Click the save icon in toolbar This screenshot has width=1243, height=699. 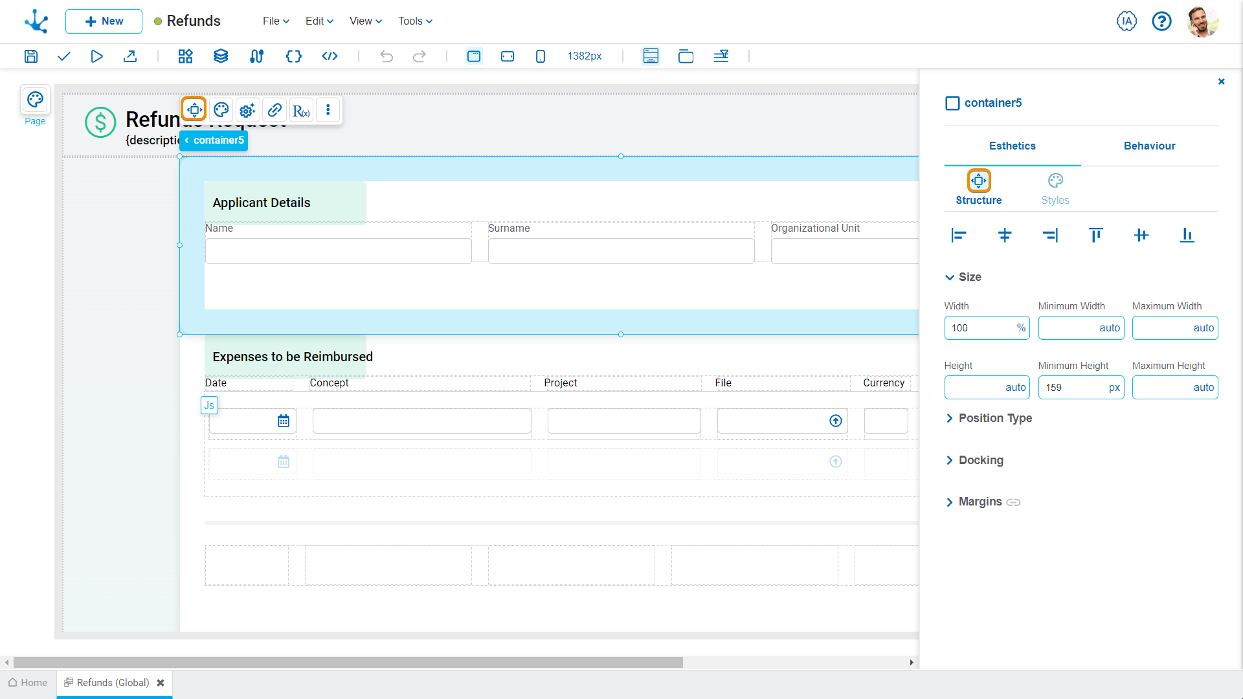pyautogui.click(x=31, y=56)
